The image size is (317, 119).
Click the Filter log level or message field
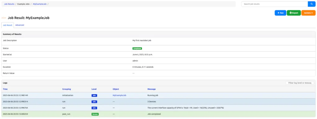click(300, 83)
